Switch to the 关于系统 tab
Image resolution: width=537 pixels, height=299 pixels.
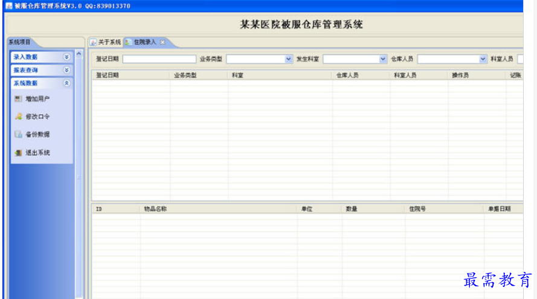[x=106, y=42]
